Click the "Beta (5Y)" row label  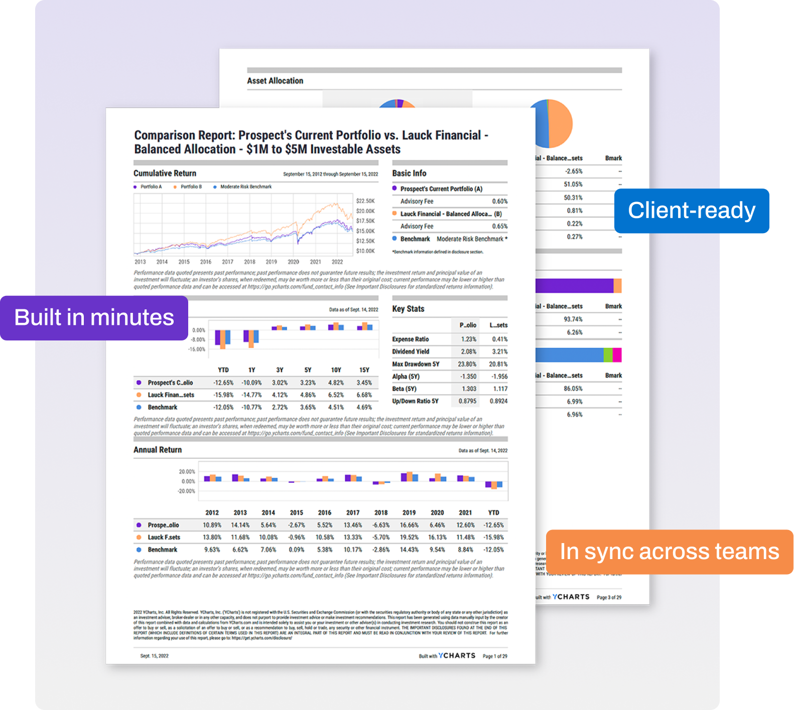[x=404, y=389]
